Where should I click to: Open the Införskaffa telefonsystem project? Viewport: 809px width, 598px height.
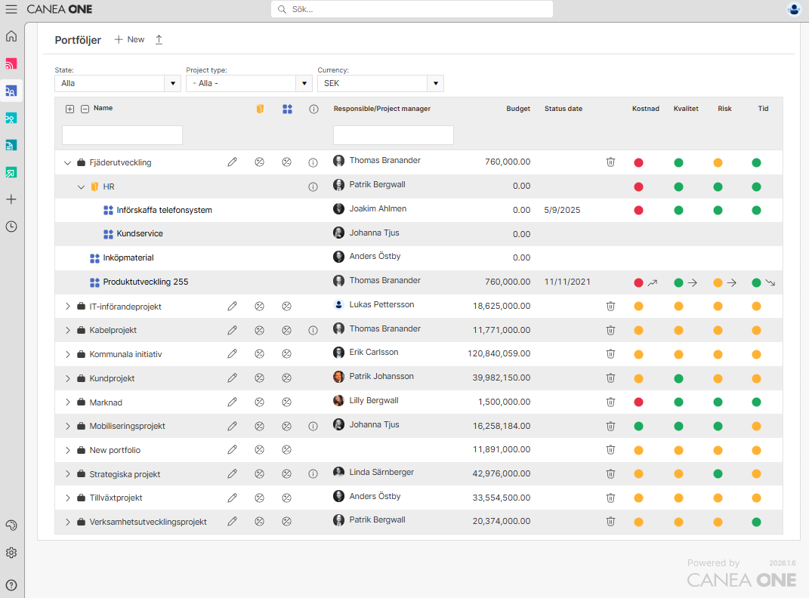(x=164, y=211)
